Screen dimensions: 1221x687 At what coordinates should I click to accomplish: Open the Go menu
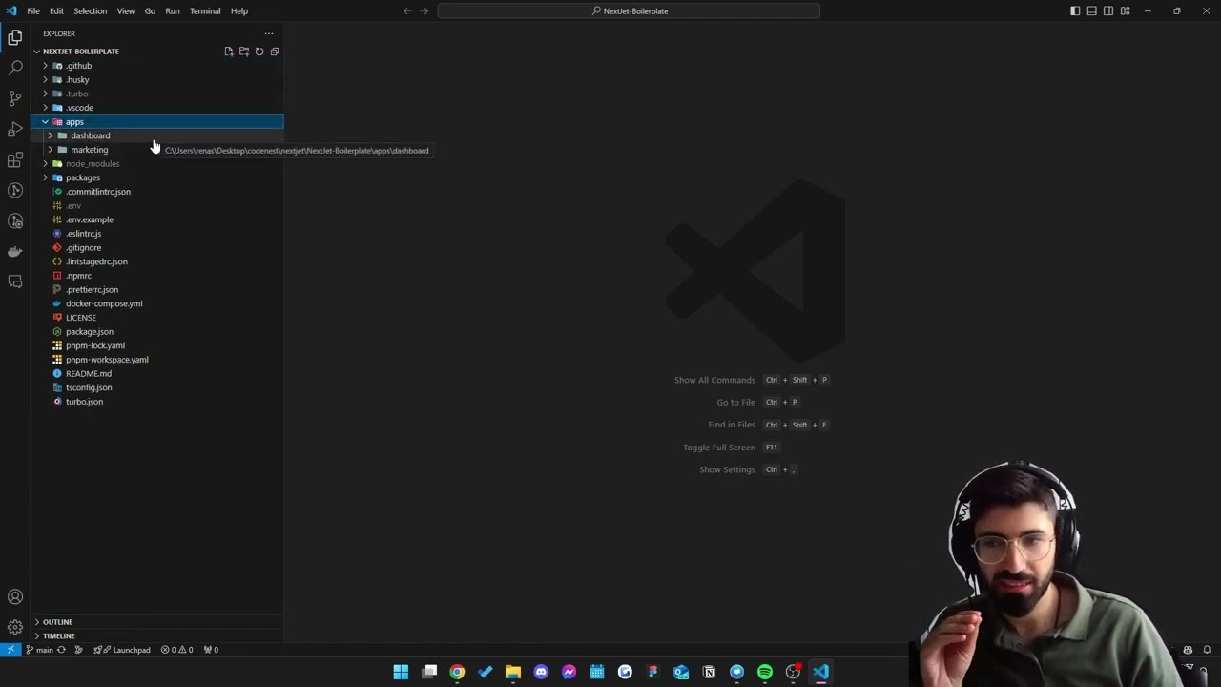click(x=150, y=11)
